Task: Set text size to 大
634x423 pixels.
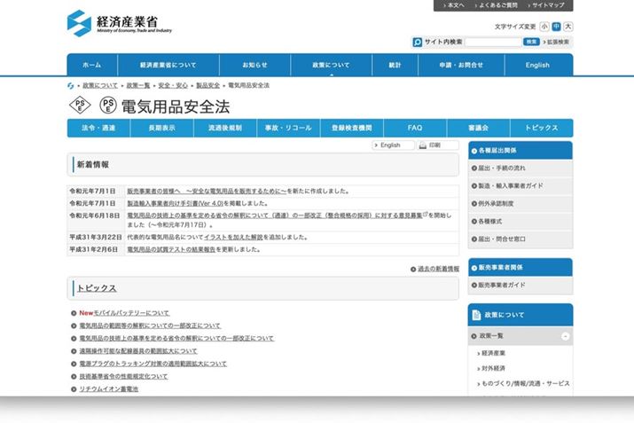Action: click(x=567, y=27)
